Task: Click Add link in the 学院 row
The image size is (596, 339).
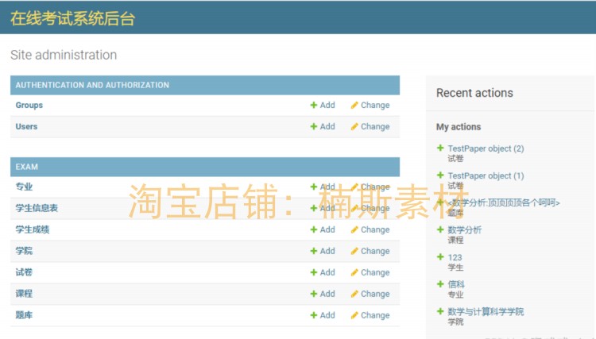Action: click(323, 251)
